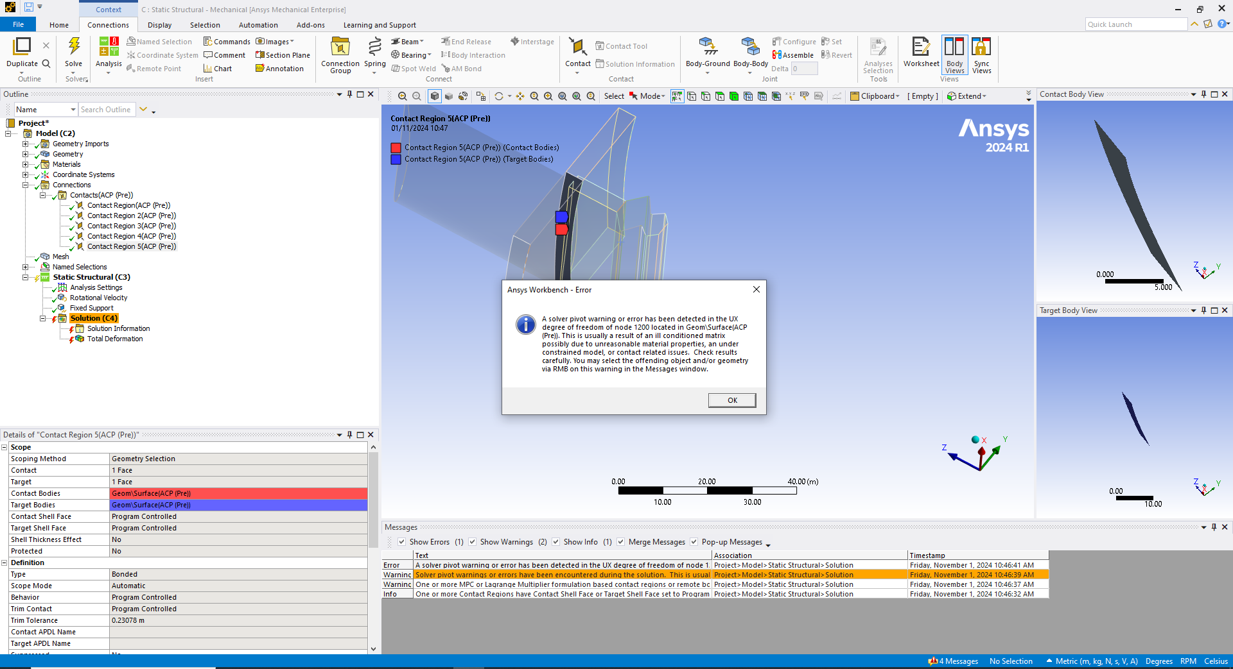This screenshot has height=669, width=1233.
Task: Toggle the Show Info checkbox
Action: pyautogui.click(x=555, y=542)
